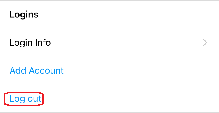Click inside the red highlight box on Log out

[x=24, y=99]
